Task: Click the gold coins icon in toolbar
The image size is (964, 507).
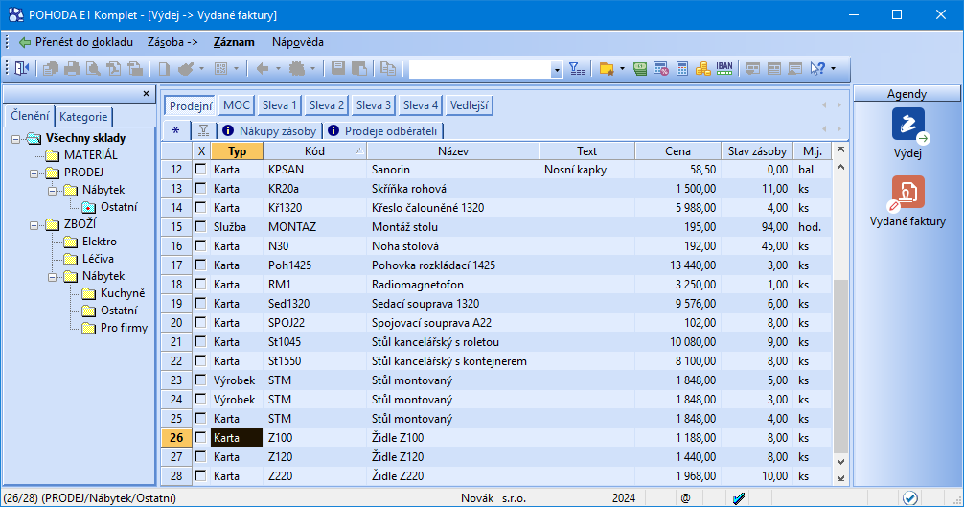Action: click(703, 69)
